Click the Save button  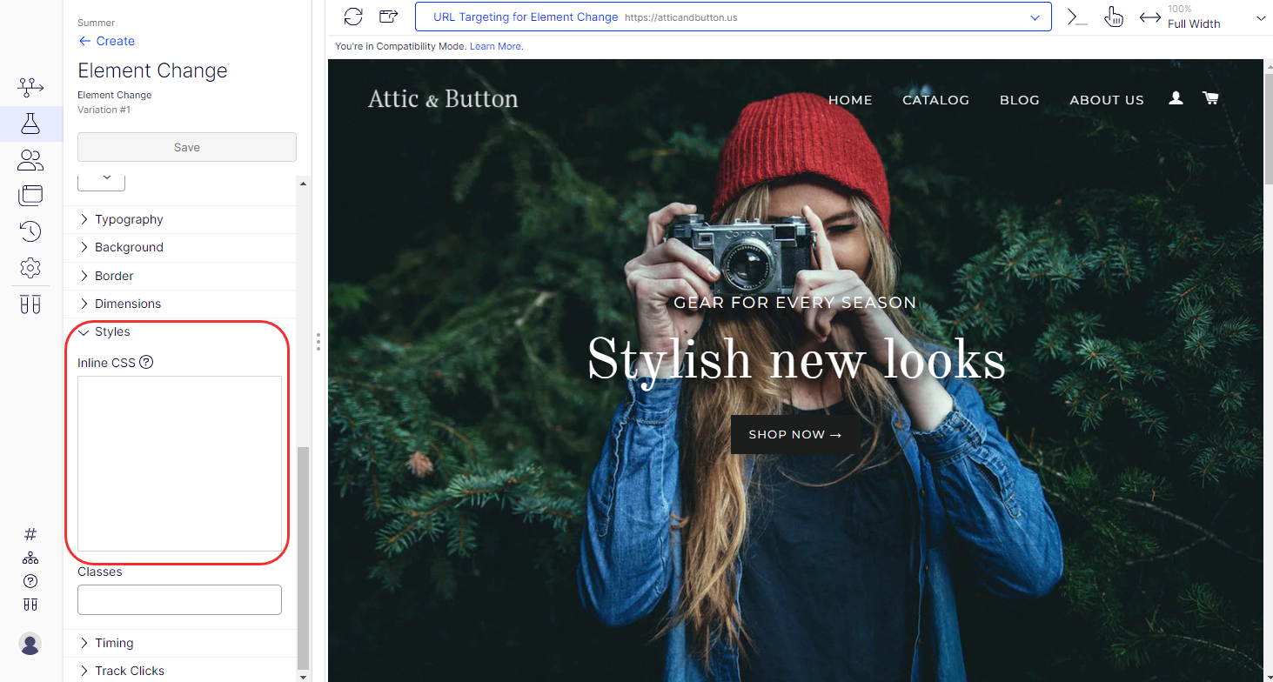tap(187, 147)
